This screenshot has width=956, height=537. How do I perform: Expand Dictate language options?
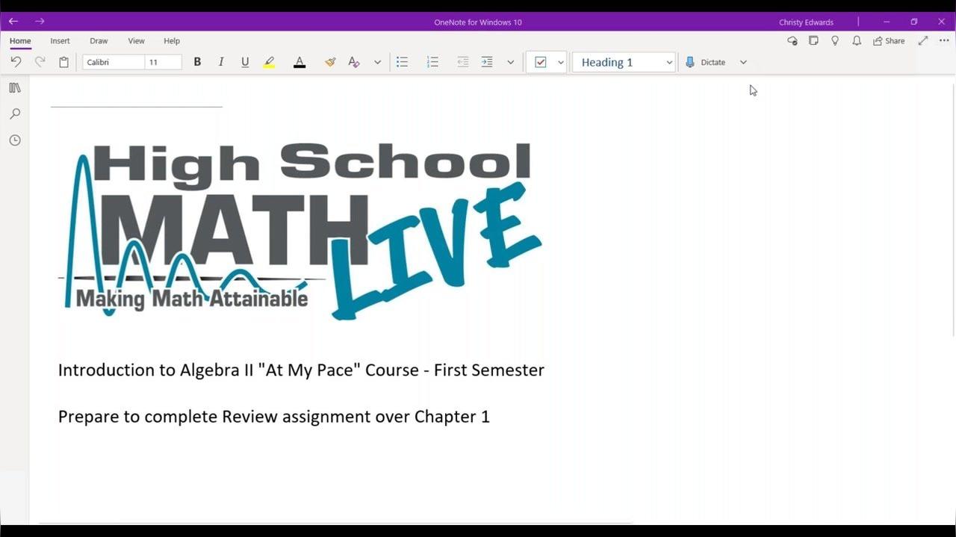coord(743,62)
